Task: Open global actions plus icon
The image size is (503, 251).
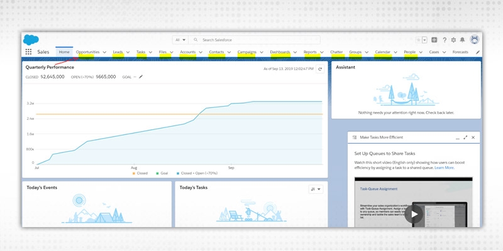Action: pyautogui.click(x=434, y=40)
